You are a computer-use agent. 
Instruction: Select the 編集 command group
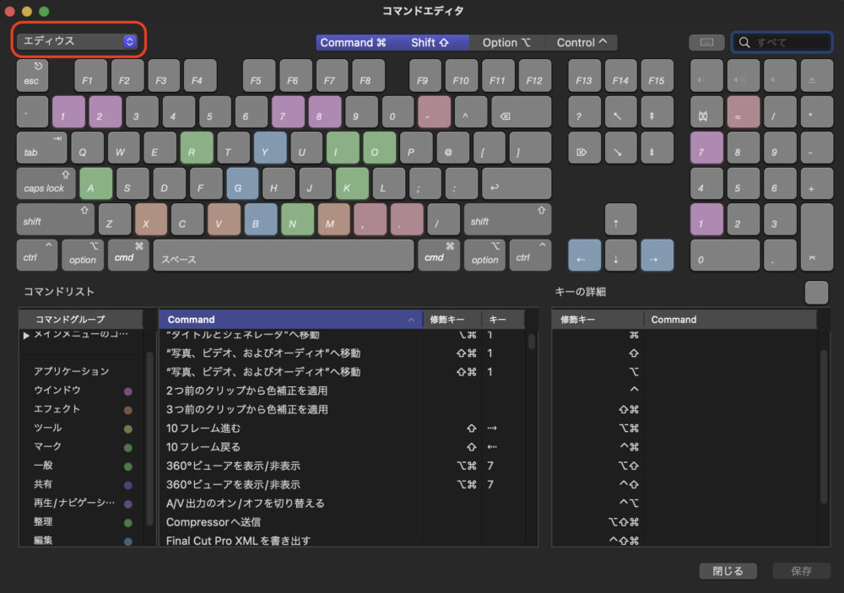click(x=43, y=540)
